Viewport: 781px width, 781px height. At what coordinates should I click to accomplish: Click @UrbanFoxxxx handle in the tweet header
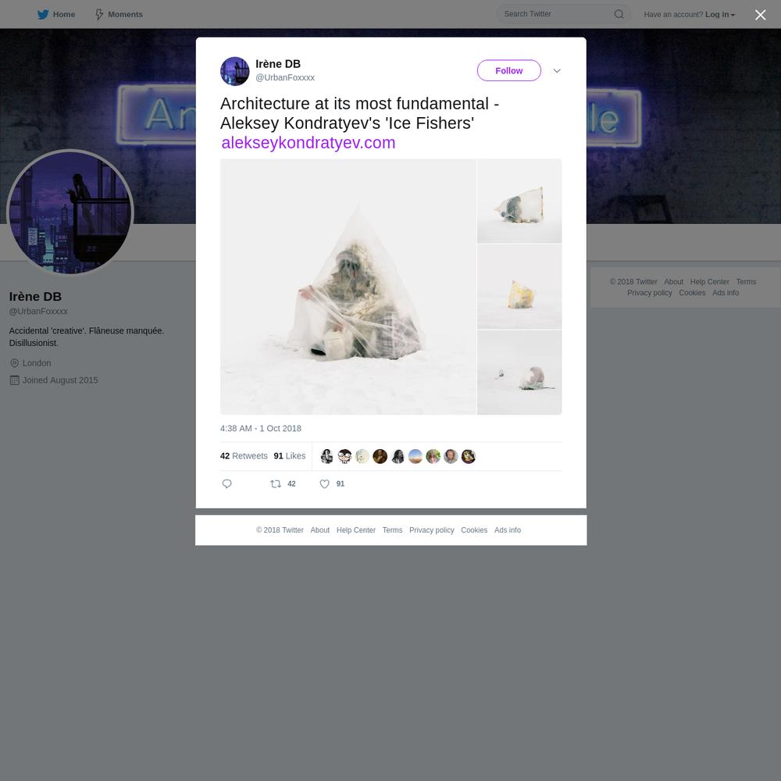point(285,77)
